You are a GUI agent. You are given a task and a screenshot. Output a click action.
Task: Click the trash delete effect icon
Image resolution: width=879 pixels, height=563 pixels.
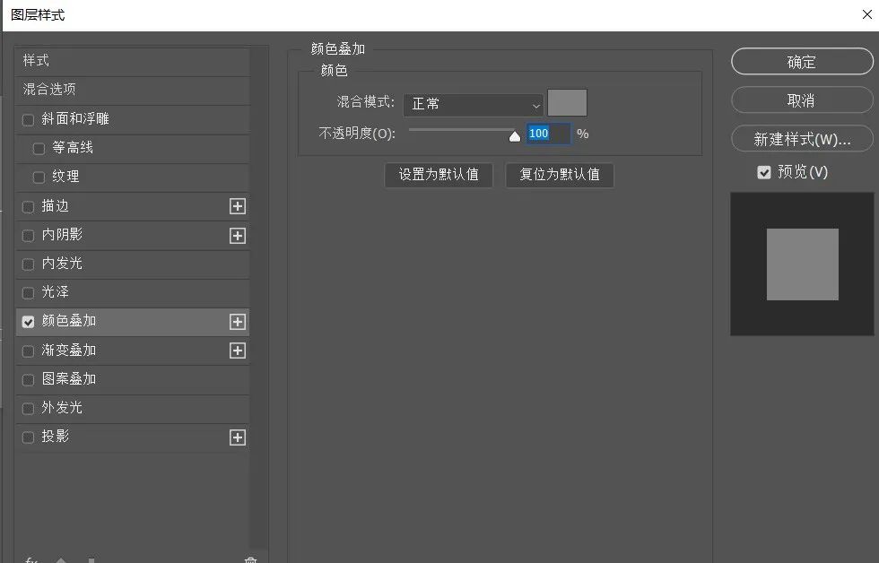click(250, 560)
